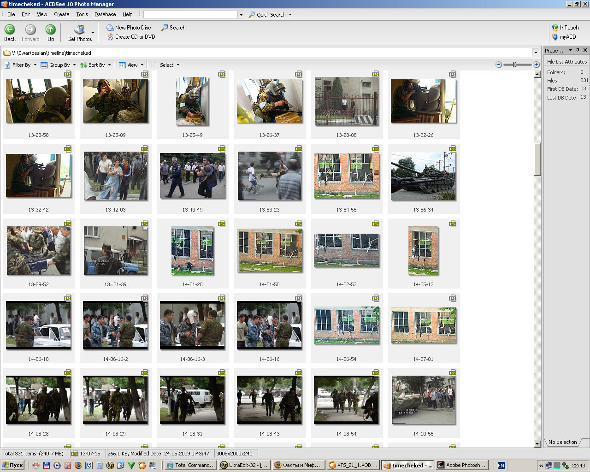The image size is (590, 472).
Task: Open the Search tool in toolbar
Action: tap(173, 28)
